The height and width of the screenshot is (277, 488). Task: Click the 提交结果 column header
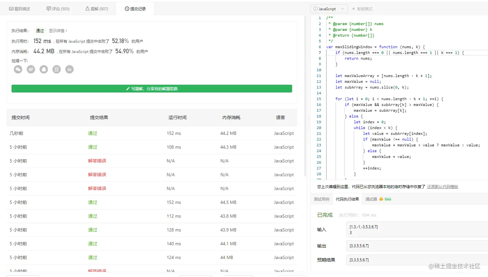(x=99, y=118)
